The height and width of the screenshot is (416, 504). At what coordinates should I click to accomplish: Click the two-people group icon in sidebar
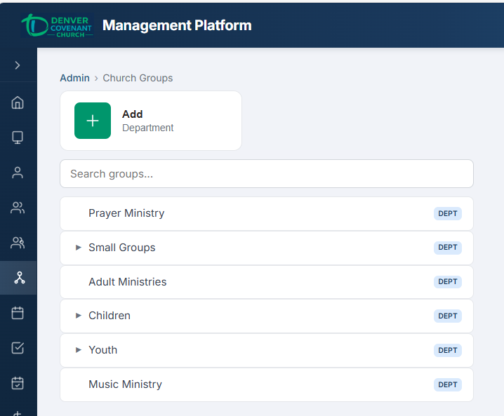click(x=18, y=208)
